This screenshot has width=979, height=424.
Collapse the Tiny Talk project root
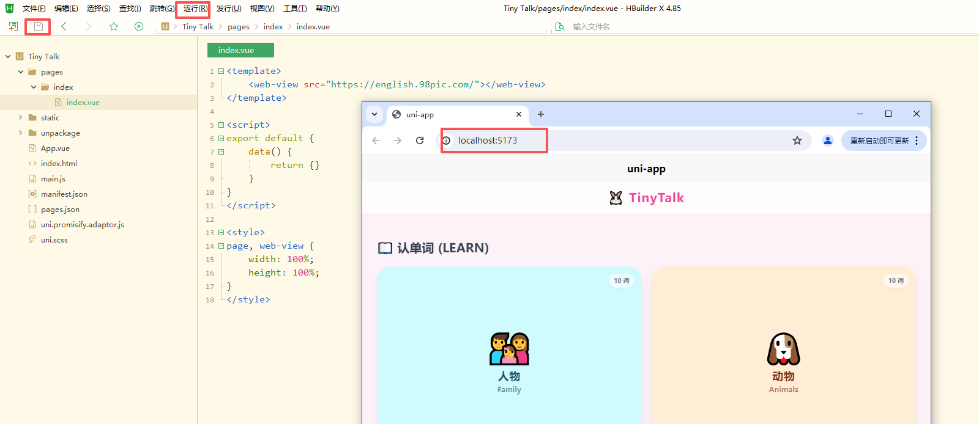[x=8, y=57]
